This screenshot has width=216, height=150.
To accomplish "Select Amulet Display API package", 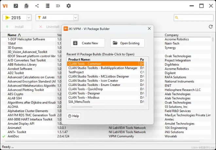I will point(21,124).
